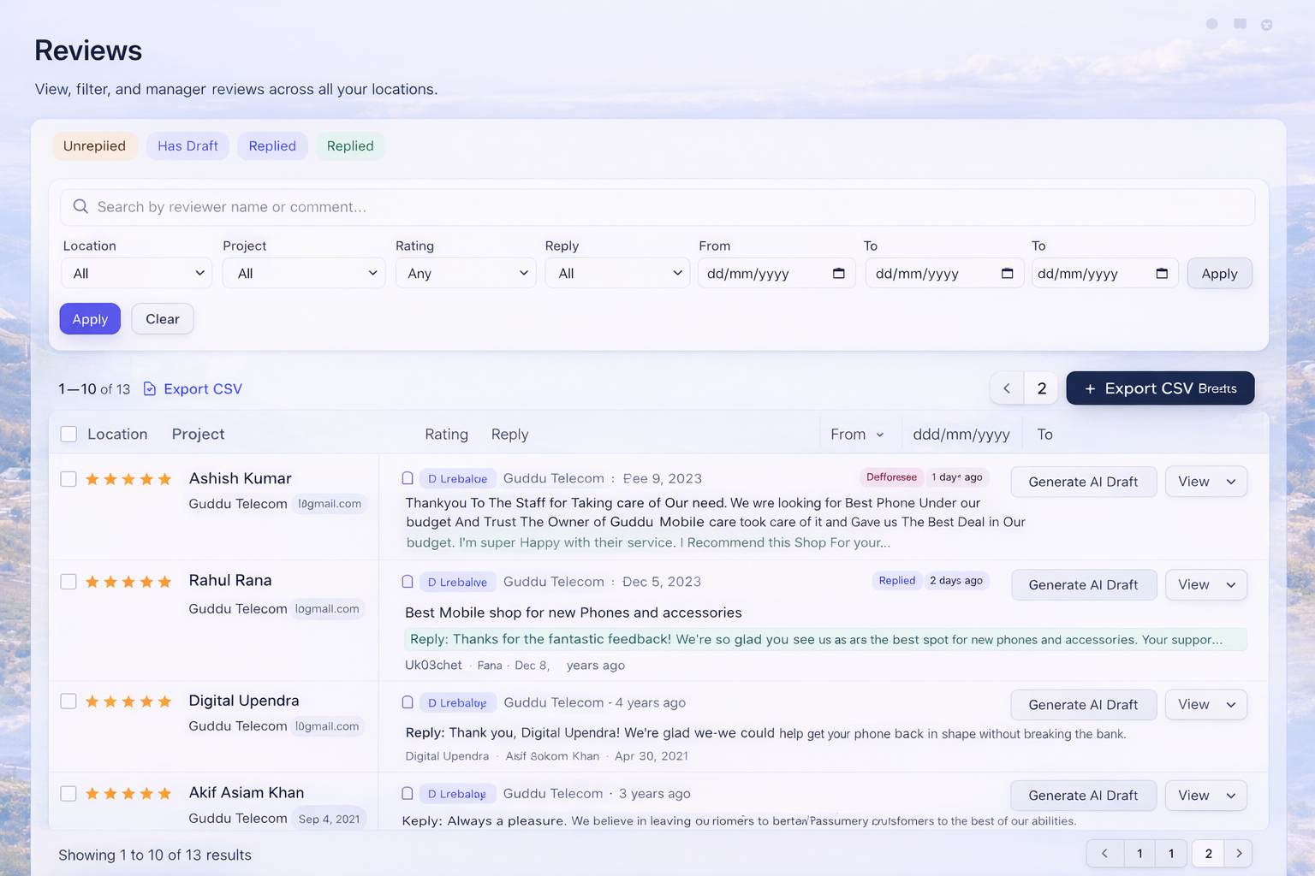Viewport: 1315px width, 876px height.
Task: Click the search magnifier icon
Action: (x=80, y=207)
